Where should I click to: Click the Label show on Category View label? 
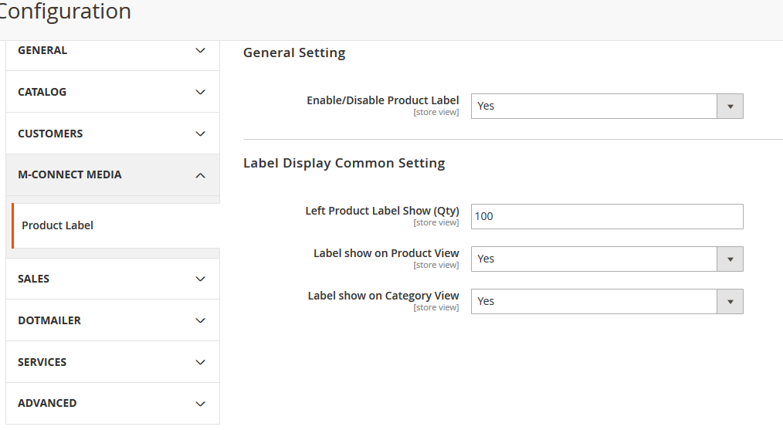point(383,296)
